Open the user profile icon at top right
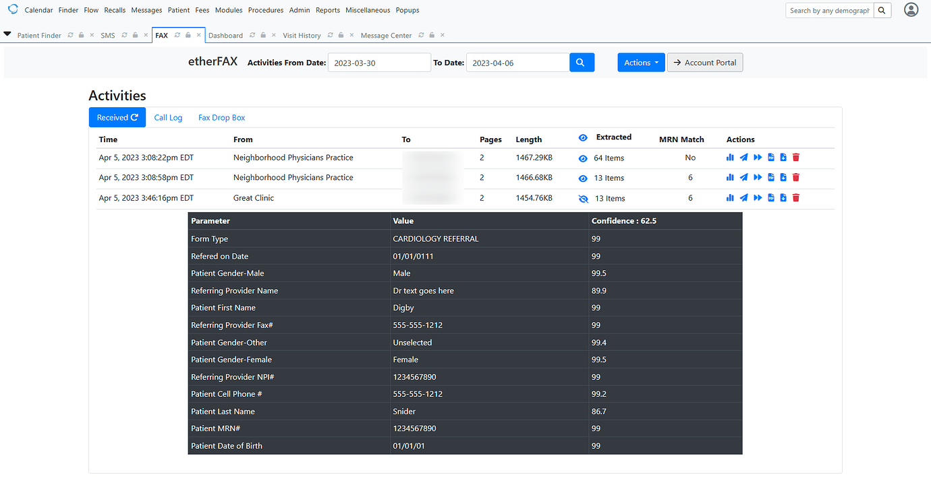The image size is (931, 477). point(911,10)
